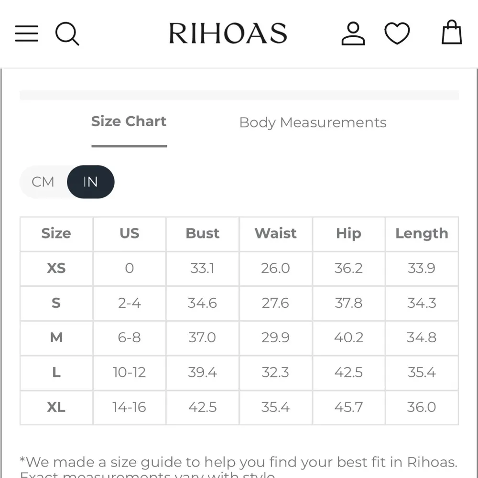
Task: Go to the RIHOAS home logo
Action: [x=228, y=34]
